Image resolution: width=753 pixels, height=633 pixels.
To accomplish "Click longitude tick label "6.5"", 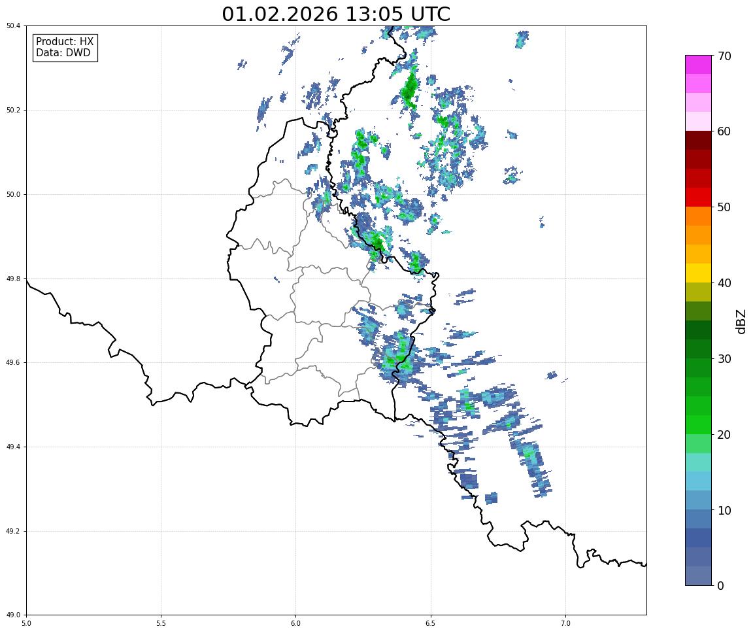I will 431,623.
